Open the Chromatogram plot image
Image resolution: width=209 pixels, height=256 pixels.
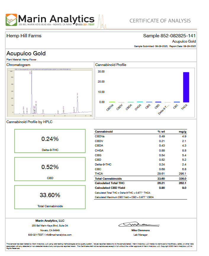[50, 92]
